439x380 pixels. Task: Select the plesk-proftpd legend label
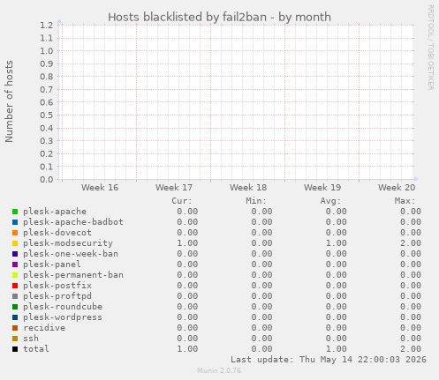point(57,296)
